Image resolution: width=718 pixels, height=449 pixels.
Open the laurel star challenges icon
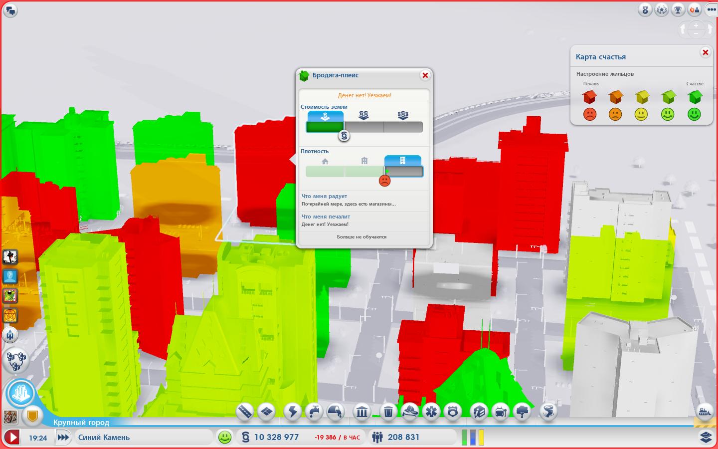662,9
